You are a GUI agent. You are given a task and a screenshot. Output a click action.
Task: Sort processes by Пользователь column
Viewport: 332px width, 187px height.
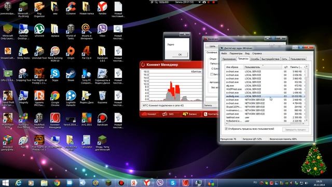click(x=262, y=67)
